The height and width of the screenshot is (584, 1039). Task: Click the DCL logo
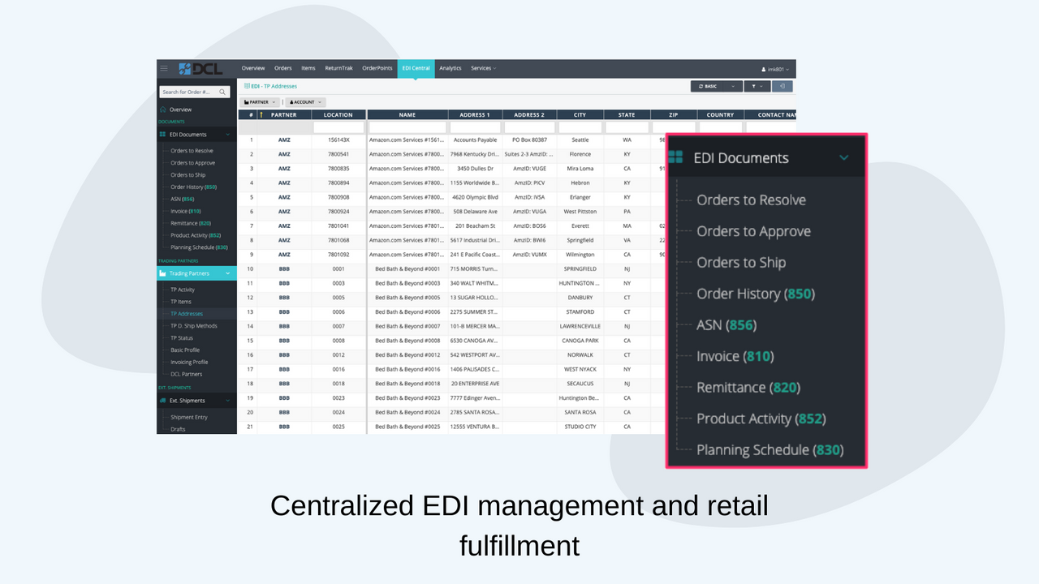point(200,69)
